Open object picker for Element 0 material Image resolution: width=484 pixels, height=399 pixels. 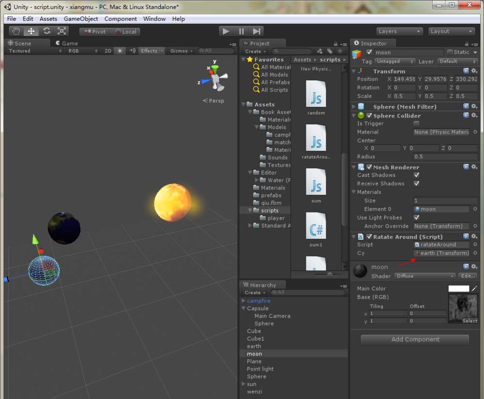[x=475, y=209]
